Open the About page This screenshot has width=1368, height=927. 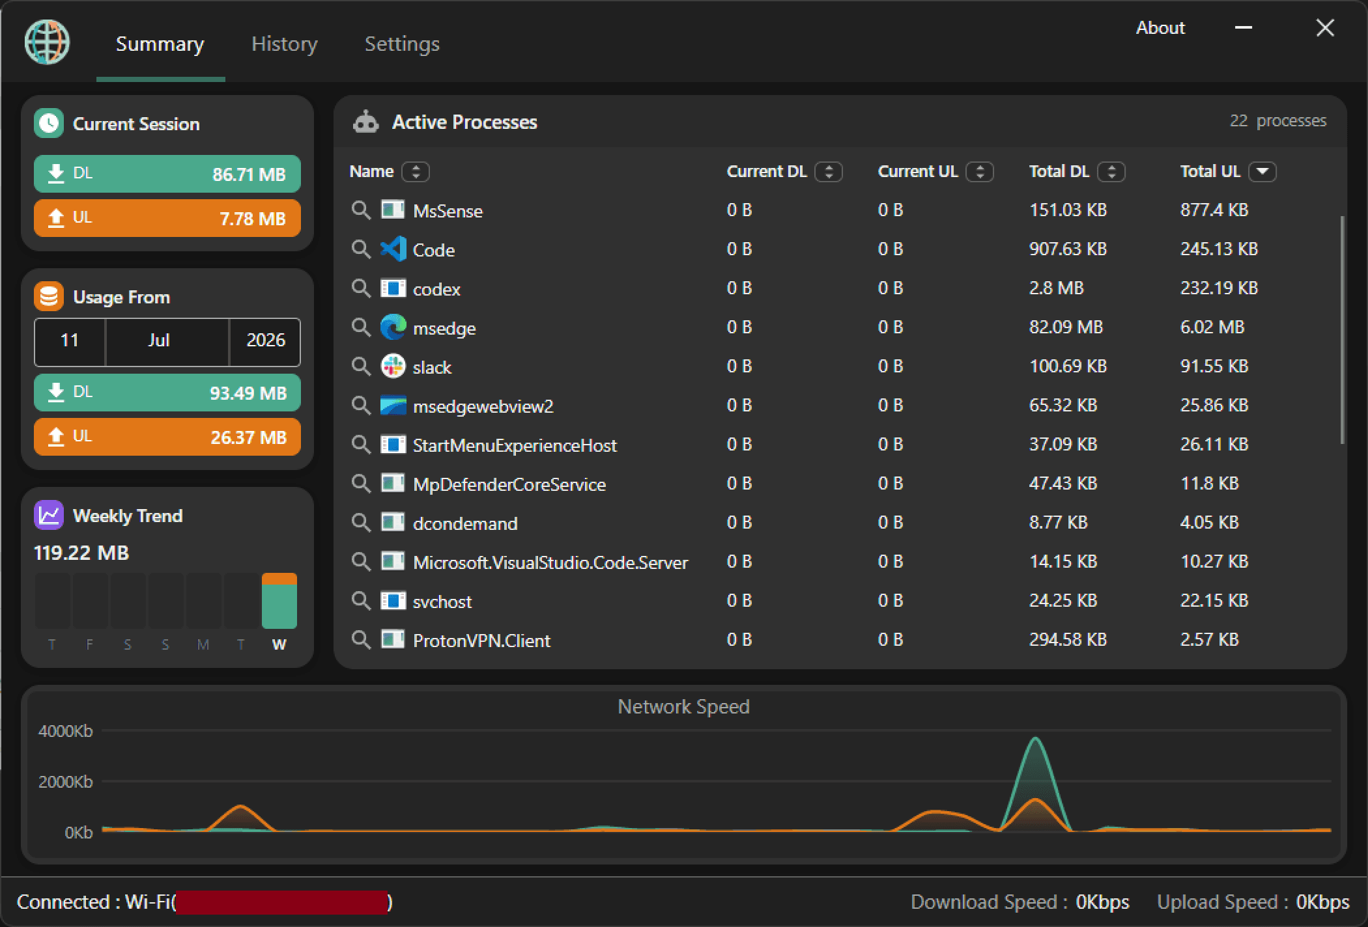1160,28
